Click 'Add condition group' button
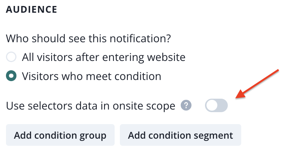The height and width of the screenshot is (154, 292). (x=60, y=135)
